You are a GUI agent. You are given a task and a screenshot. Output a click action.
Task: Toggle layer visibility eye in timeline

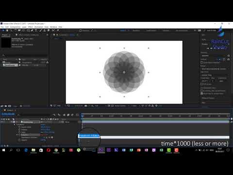2,122
